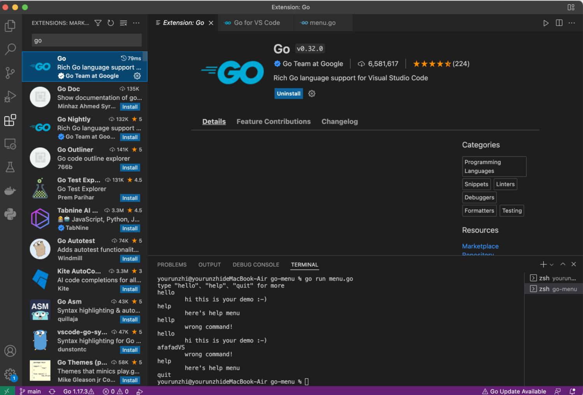Open the Accounts menu icon
The height and width of the screenshot is (395, 583).
point(10,351)
